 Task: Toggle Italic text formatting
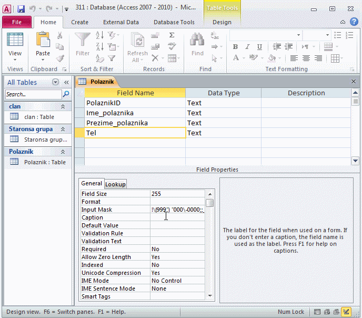point(246,47)
